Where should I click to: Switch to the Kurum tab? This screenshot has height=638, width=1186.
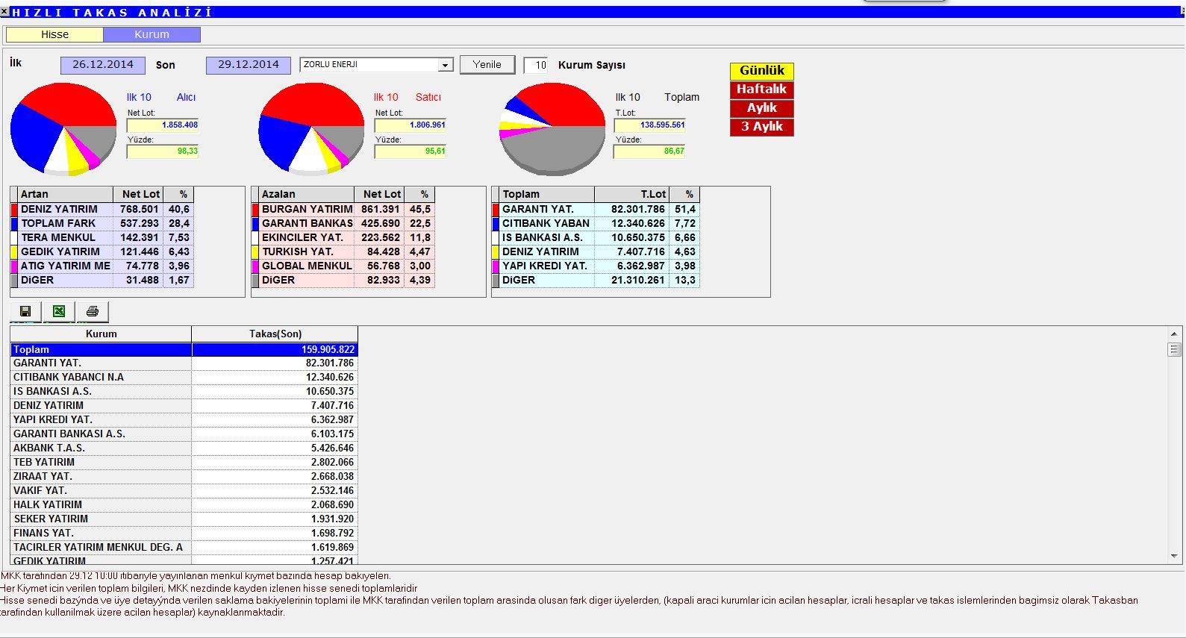click(x=152, y=34)
